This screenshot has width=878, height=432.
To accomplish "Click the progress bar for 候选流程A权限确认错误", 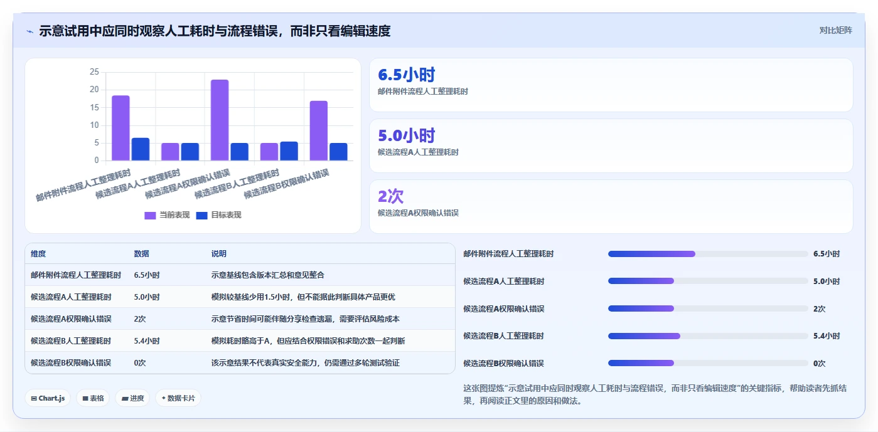I will pyautogui.click(x=708, y=308).
